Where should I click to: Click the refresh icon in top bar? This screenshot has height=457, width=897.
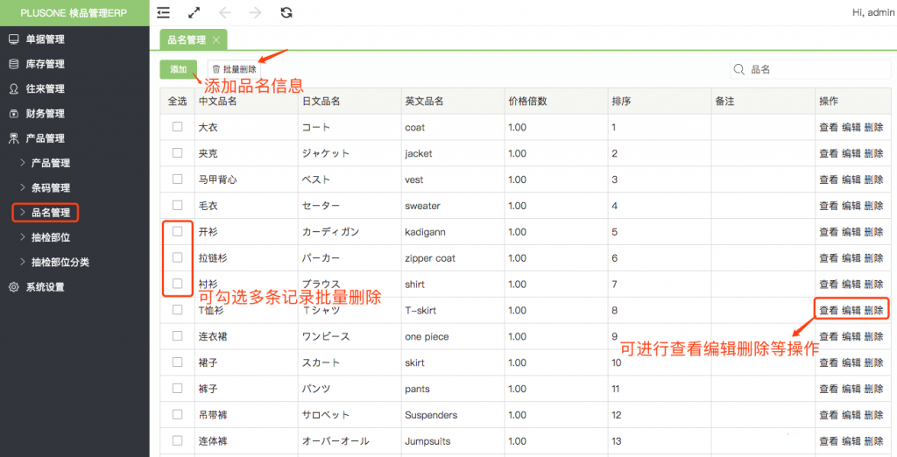[286, 12]
